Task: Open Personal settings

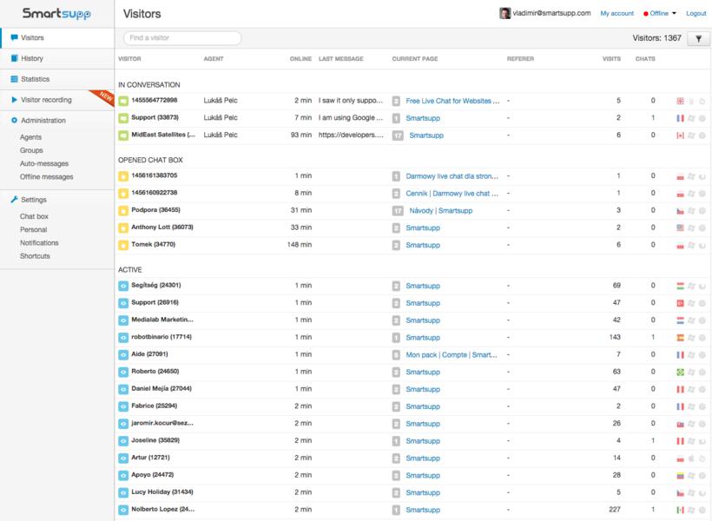Action: (x=33, y=230)
